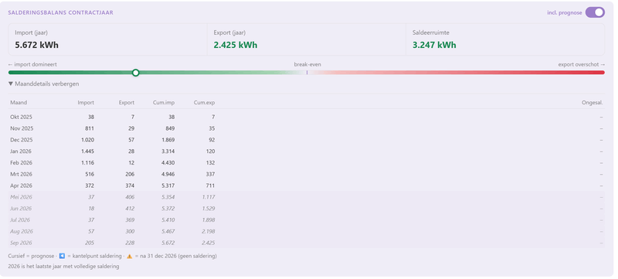This screenshot has width=618, height=279.
Task: Click the export overschot label
Action: (x=582, y=64)
